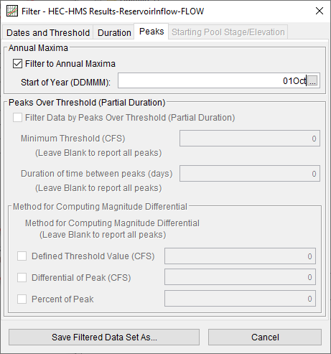Open the Duration tab

coord(114,32)
